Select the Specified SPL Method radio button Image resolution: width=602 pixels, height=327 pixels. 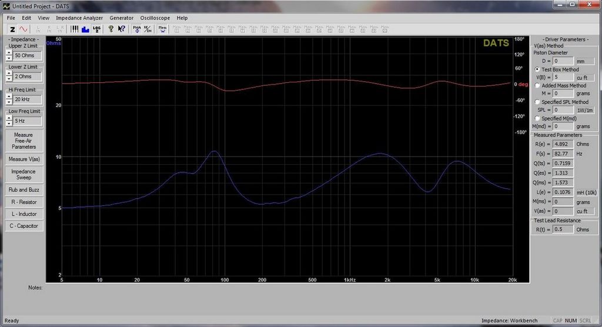coord(537,102)
